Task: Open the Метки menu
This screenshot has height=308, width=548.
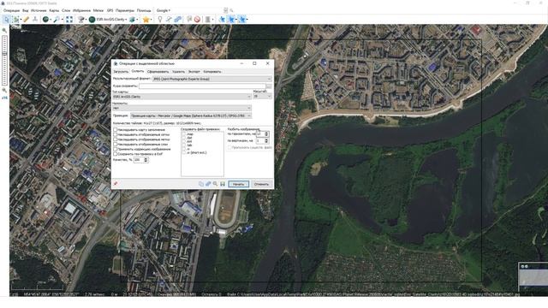Action: pos(98,10)
